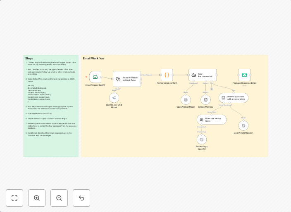Click the Embeddings connector under Pinecone Vector Store
This screenshot has width=291, height=212.
(x=202, y=125)
